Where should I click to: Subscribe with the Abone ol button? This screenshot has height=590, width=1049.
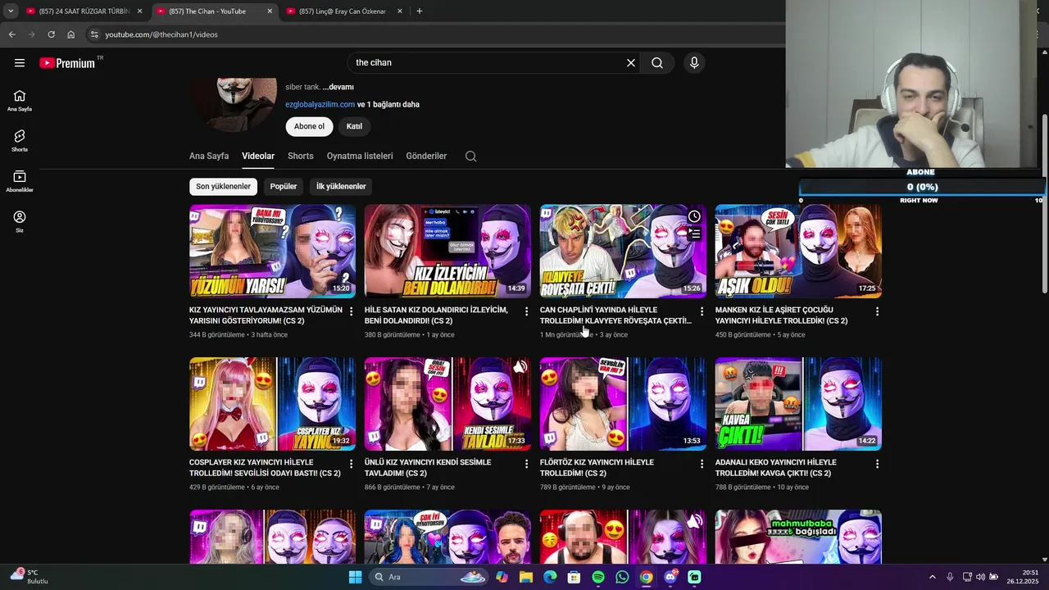click(x=309, y=126)
